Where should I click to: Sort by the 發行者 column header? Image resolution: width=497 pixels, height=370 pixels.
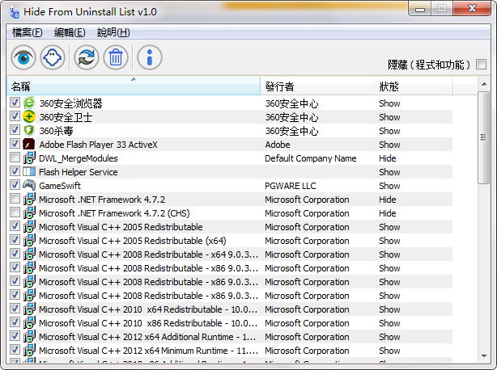tap(317, 86)
